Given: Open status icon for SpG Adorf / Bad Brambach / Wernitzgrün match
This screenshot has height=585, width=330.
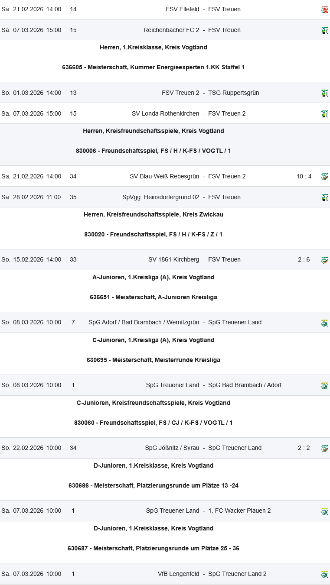Looking at the screenshot, I should click(x=324, y=323).
